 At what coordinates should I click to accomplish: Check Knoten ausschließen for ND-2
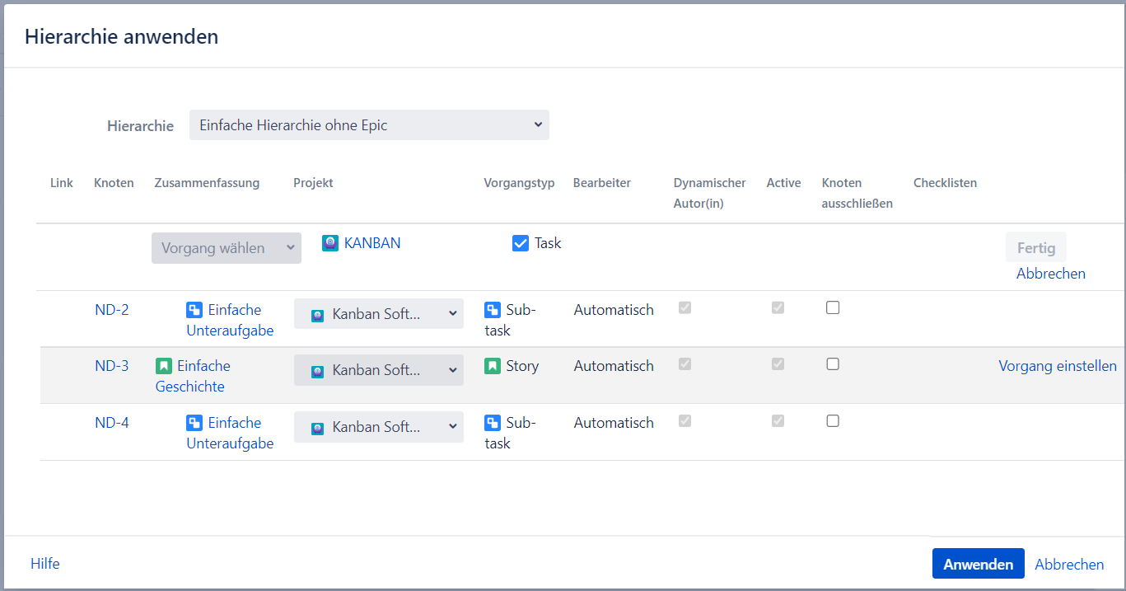point(833,307)
